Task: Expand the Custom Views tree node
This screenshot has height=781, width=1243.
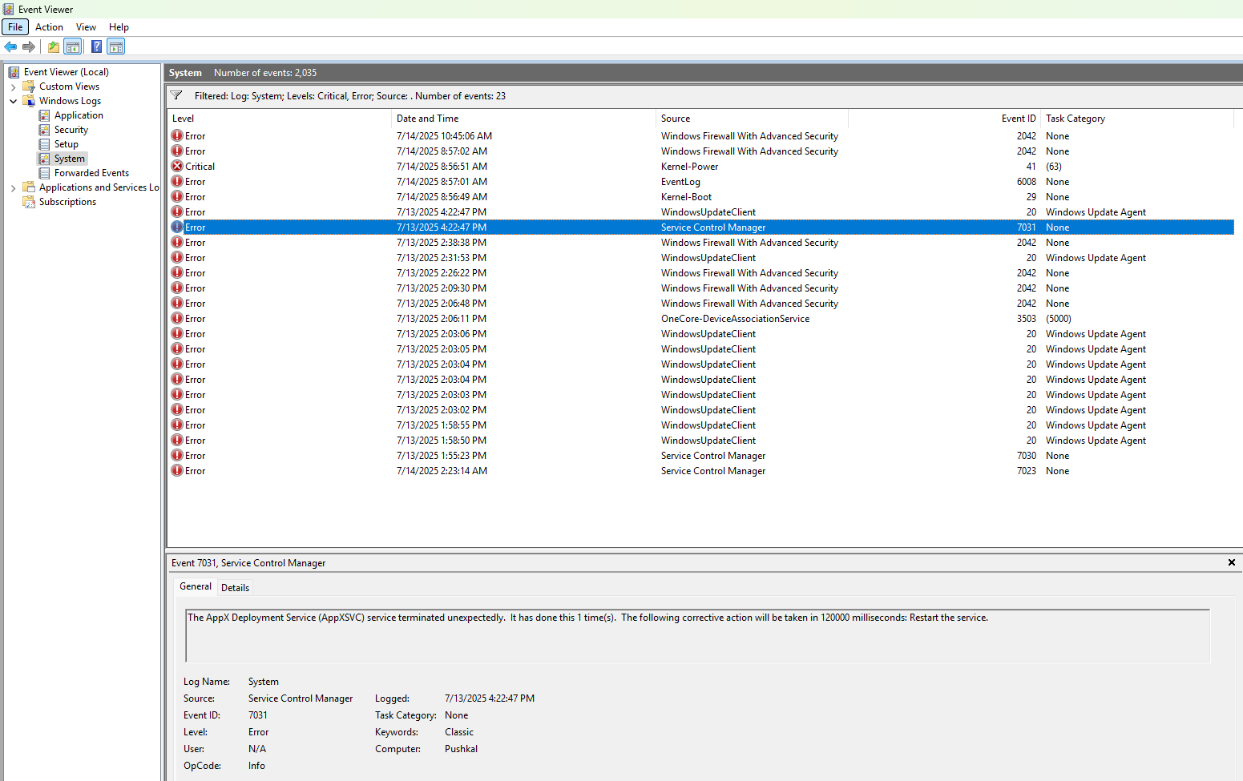Action: pyautogui.click(x=14, y=87)
